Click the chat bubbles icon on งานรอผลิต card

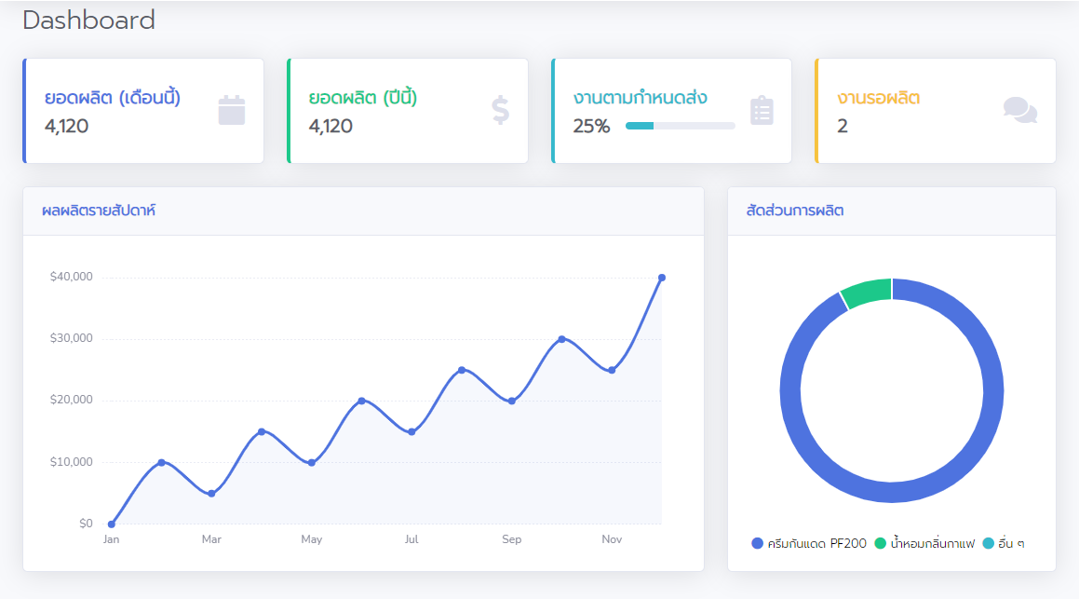click(x=1019, y=110)
